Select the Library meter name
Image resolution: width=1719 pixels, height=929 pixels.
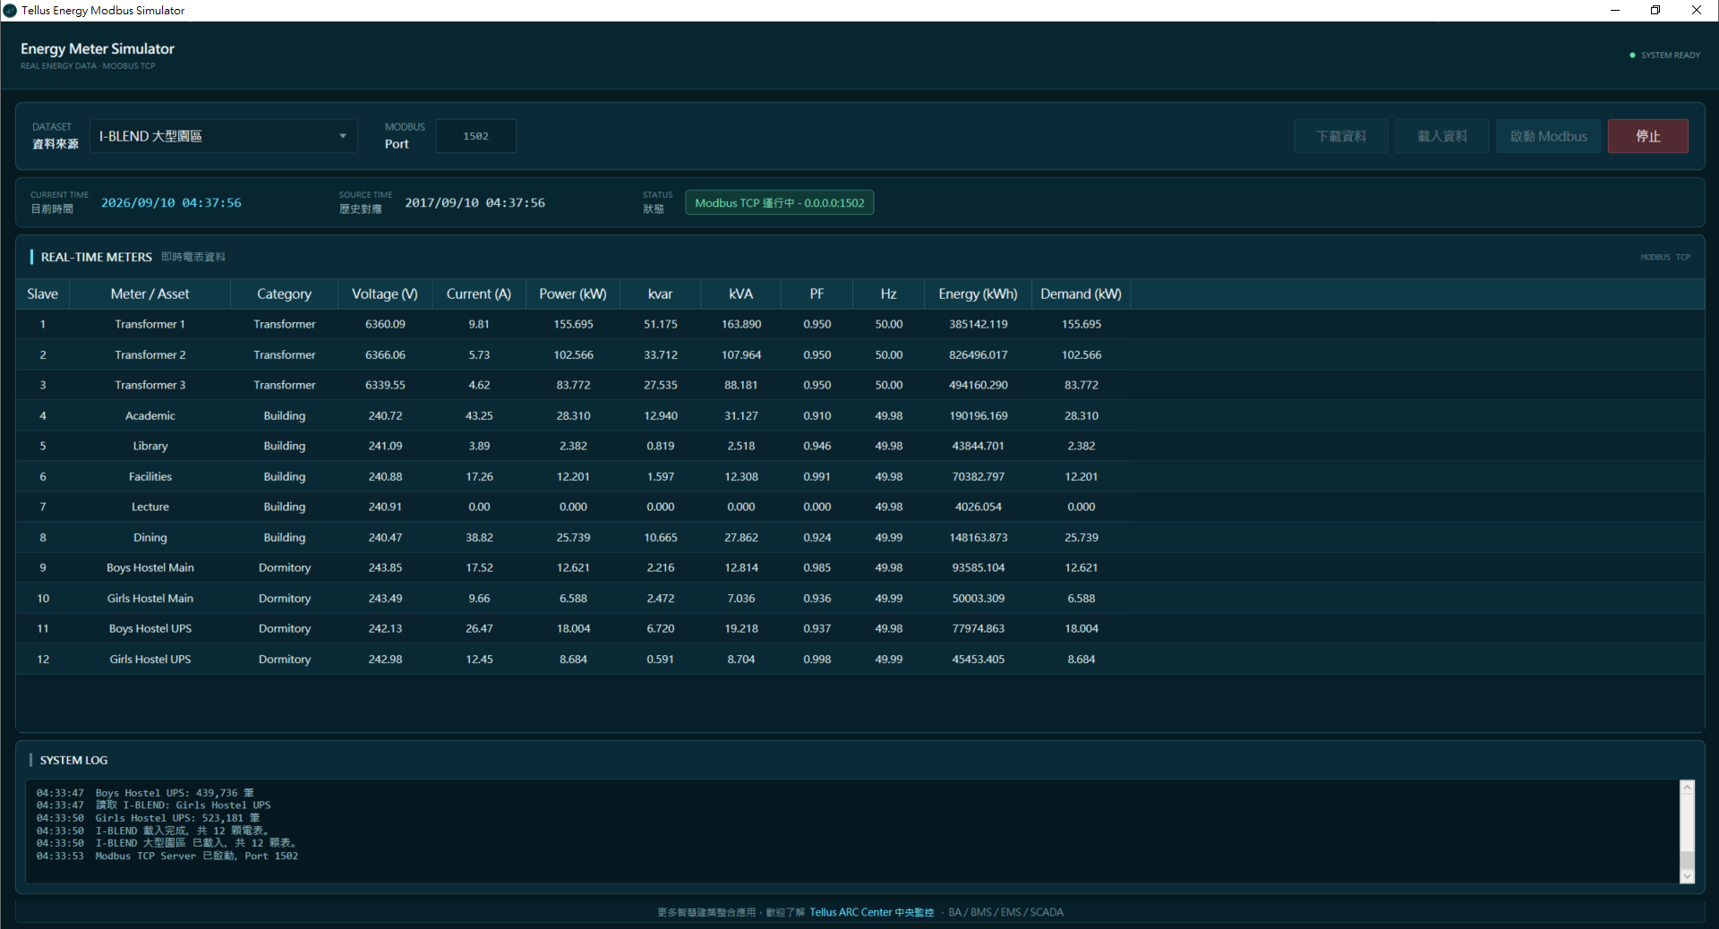(150, 446)
